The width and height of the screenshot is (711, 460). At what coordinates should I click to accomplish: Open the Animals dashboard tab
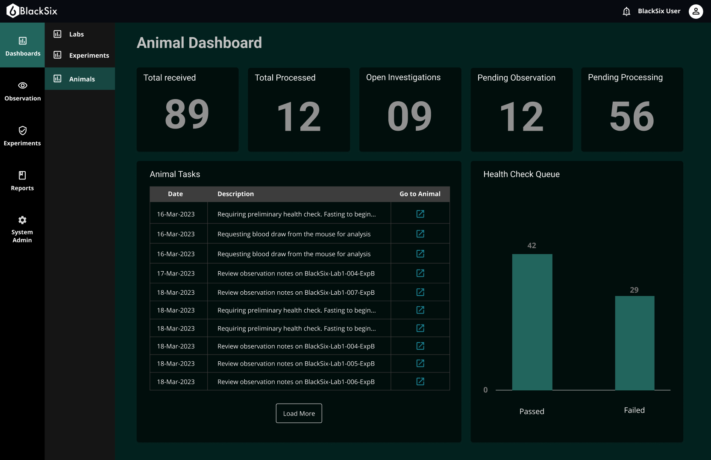click(82, 79)
